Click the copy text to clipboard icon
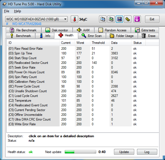 (103, 19)
